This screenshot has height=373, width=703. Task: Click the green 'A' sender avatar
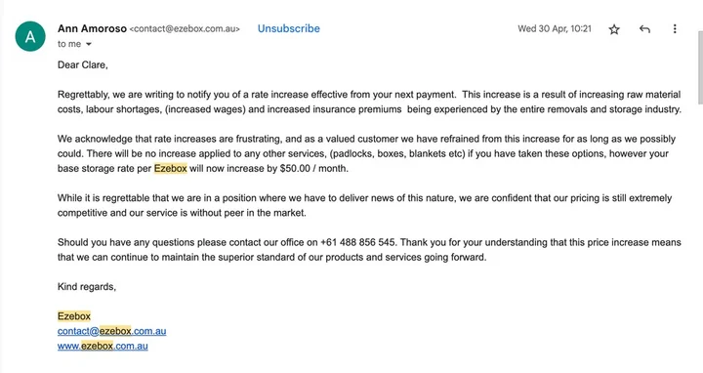point(30,36)
